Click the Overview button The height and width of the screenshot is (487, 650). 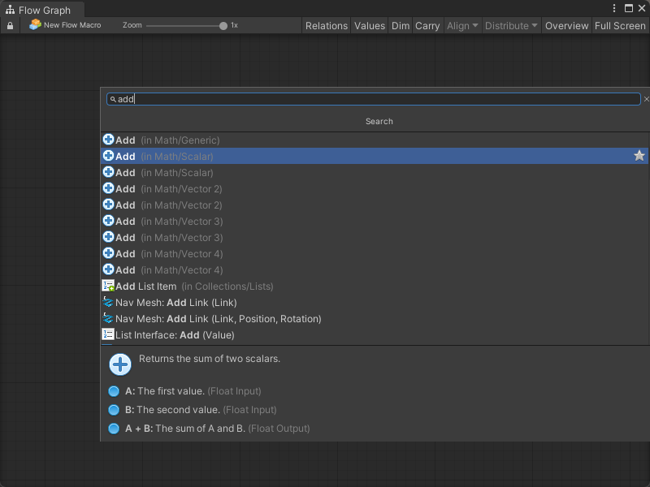566,26
